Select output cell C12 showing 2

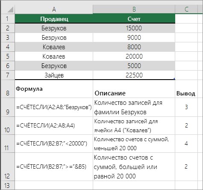[x=186, y=167]
